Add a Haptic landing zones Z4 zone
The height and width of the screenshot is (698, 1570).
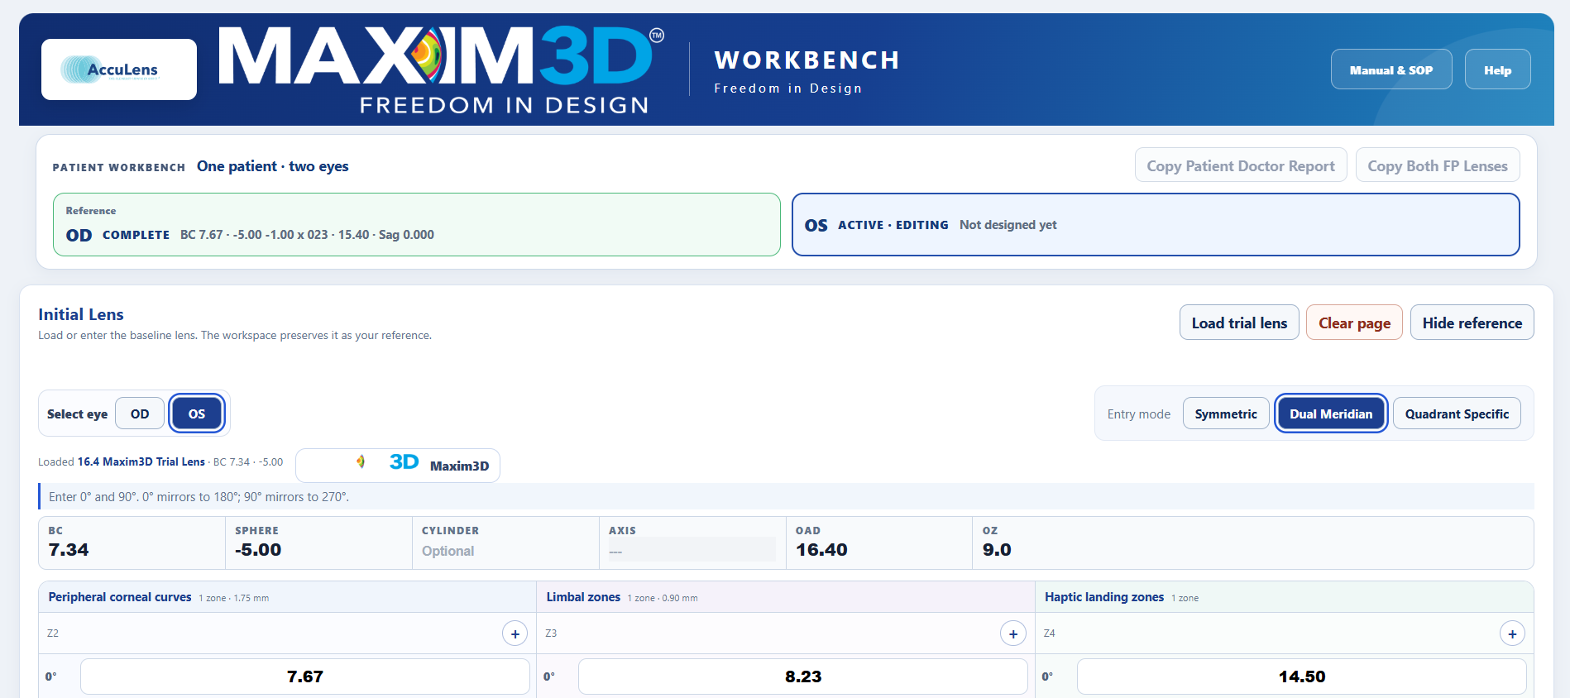1512,633
